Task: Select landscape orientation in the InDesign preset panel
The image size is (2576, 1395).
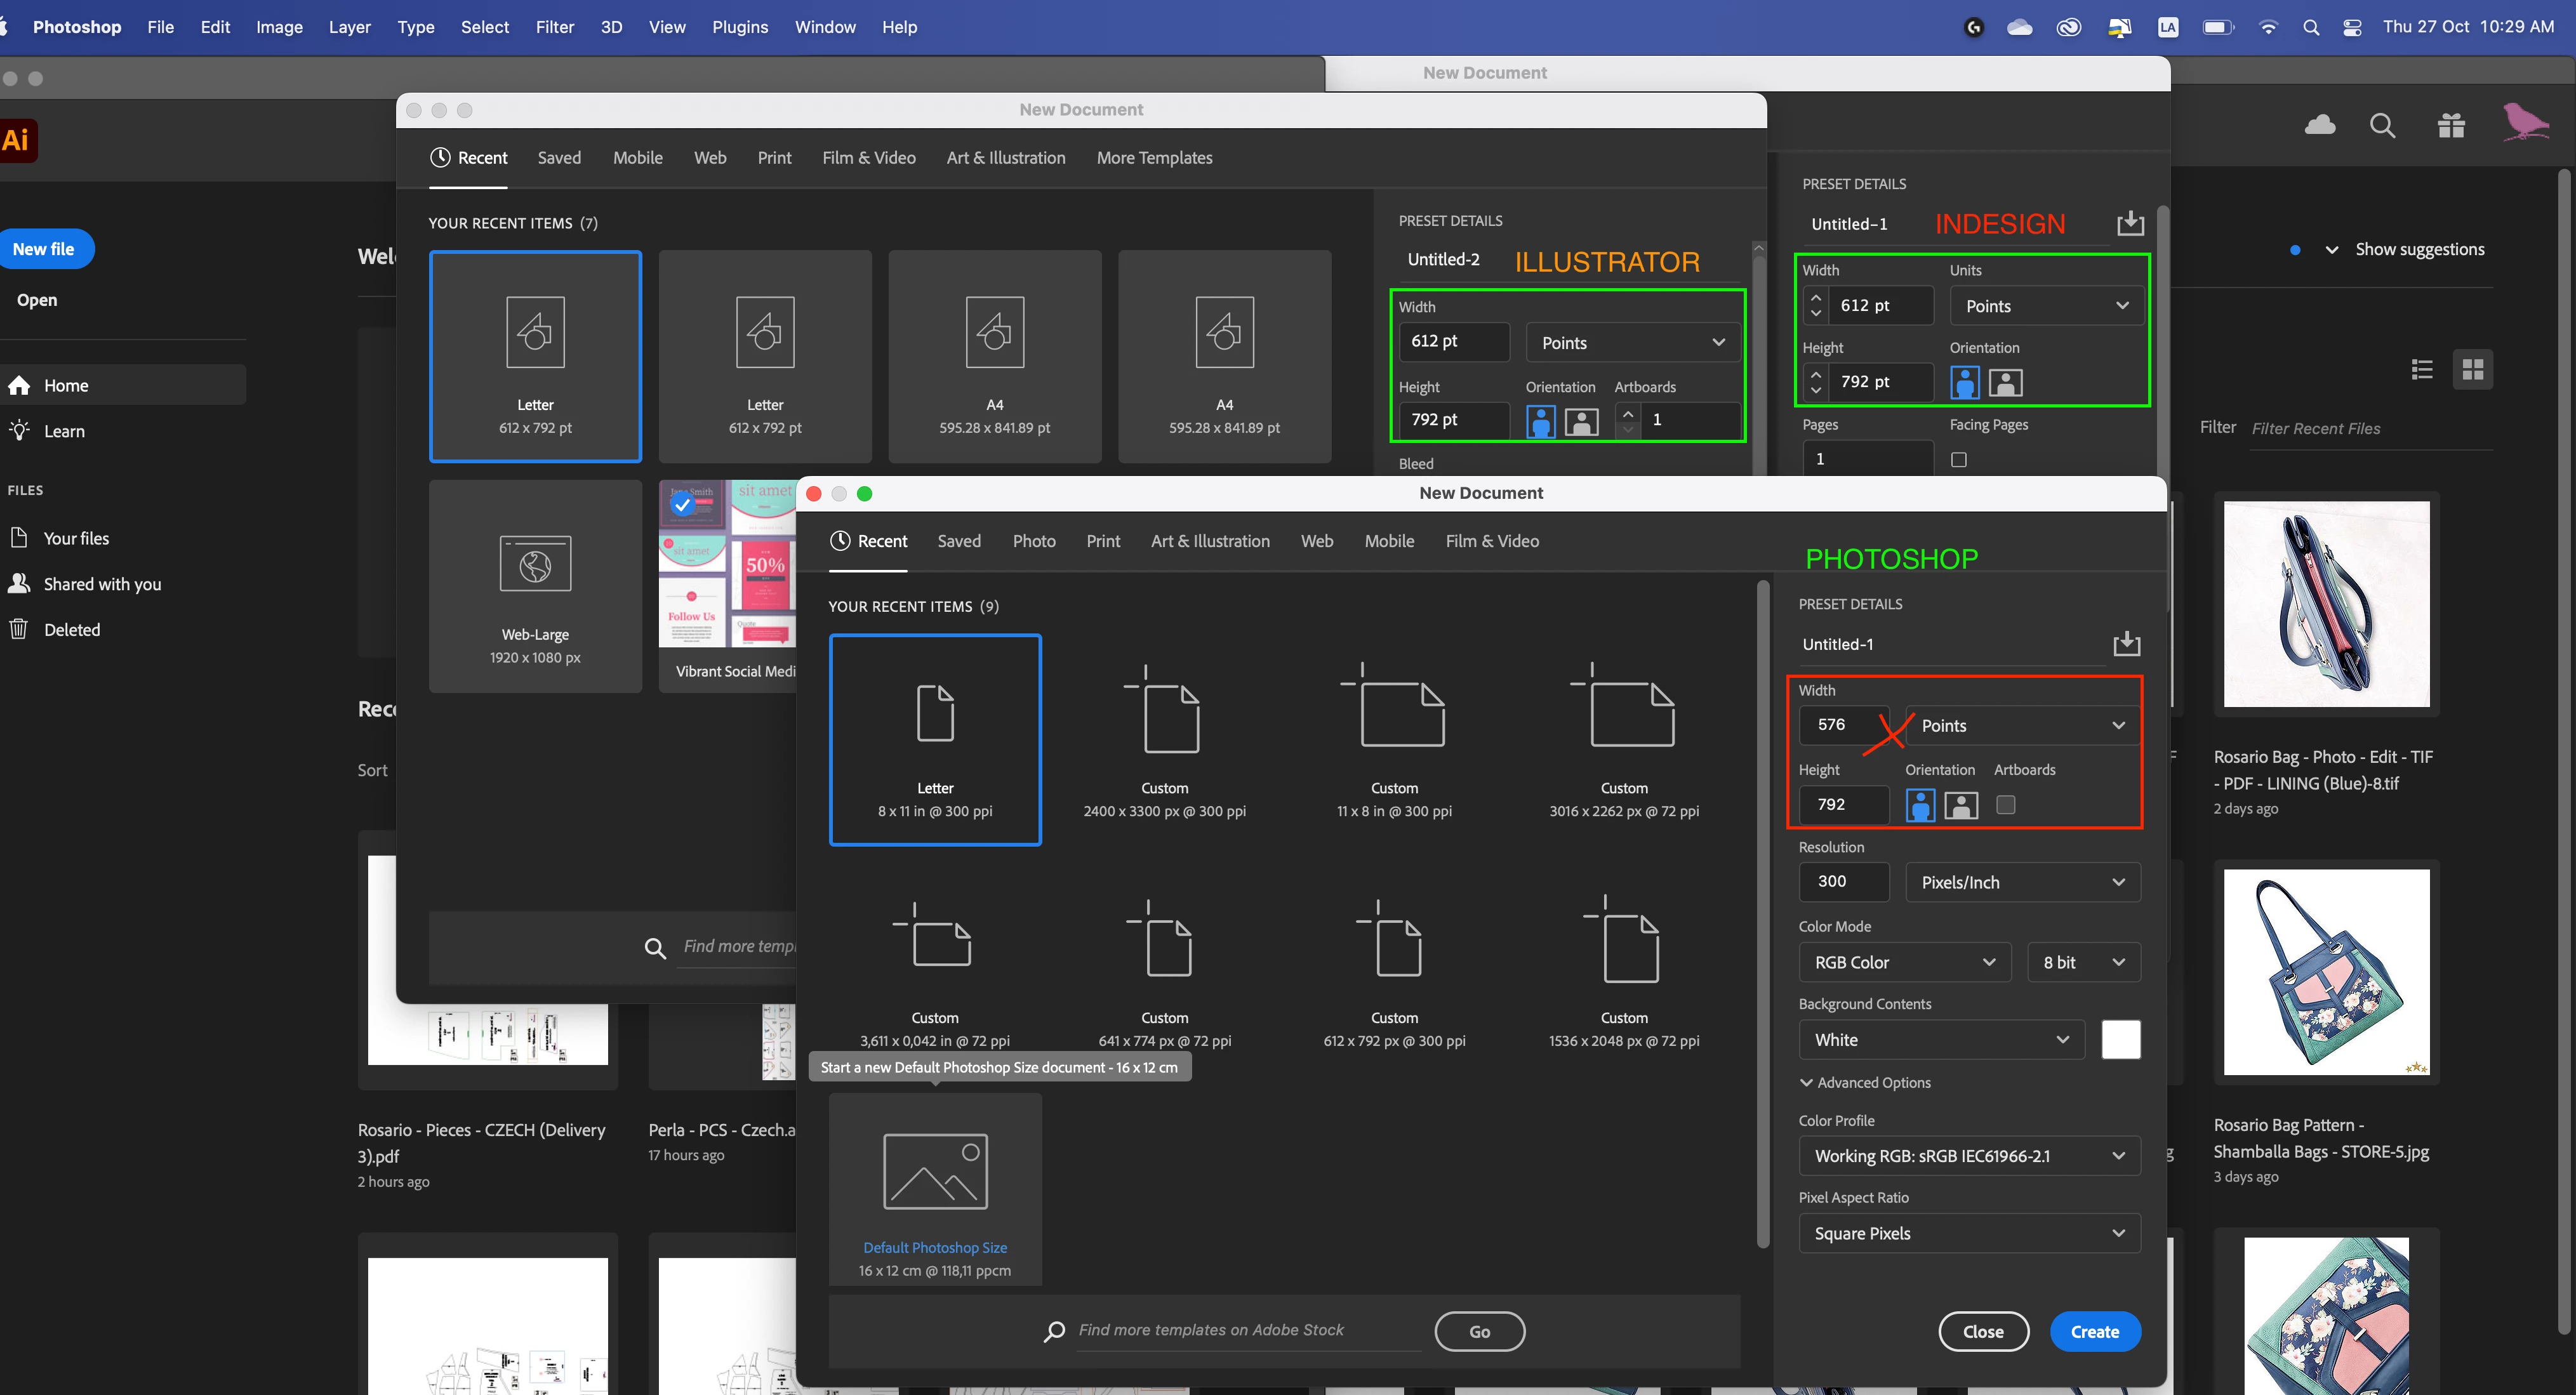Action: 2005,382
